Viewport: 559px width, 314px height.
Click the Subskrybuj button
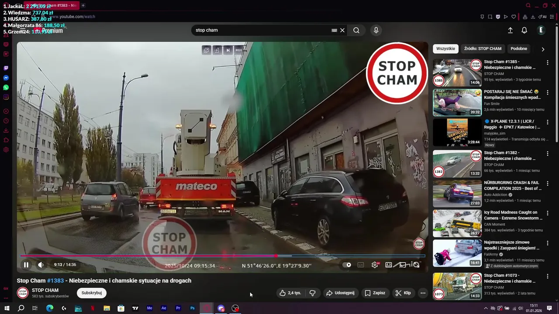pos(92,293)
